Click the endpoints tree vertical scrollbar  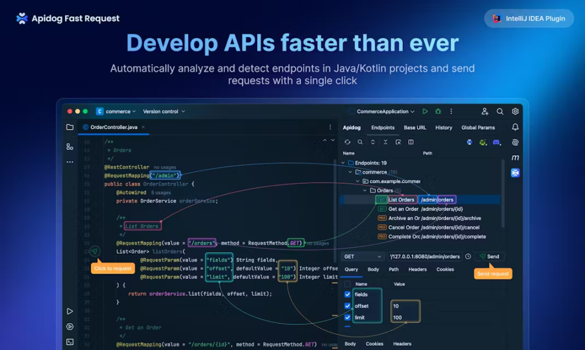[x=503, y=193]
